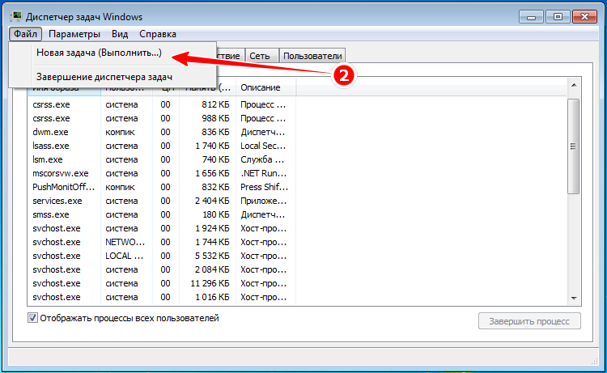The height and width of the screenshot is (373, 607).
Task: Click the Task Manager title bar icon
Action: [16, 17]
